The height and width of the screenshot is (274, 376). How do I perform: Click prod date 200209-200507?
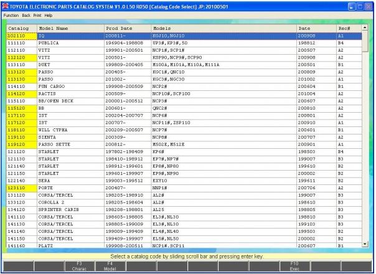(128, 130)
